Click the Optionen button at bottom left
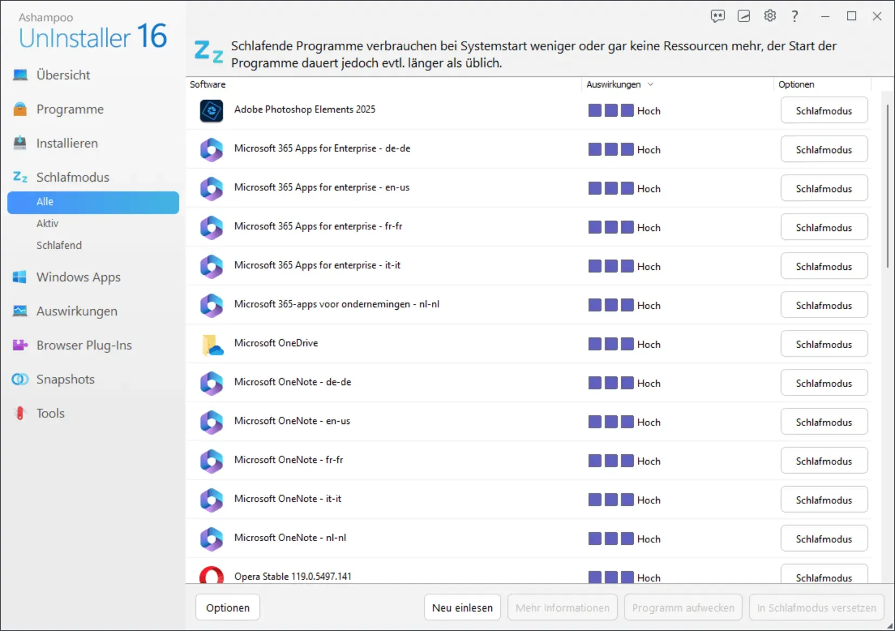 [x=228, y=607]
